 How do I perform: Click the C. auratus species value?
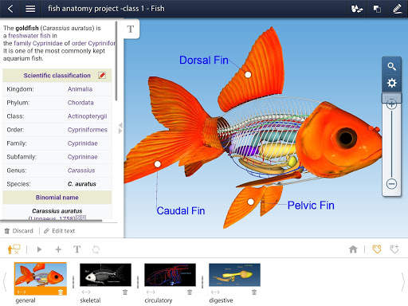[x=82, y=184]
